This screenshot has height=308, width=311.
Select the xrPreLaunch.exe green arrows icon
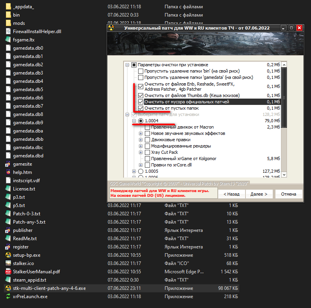click(x=8, y=296)
